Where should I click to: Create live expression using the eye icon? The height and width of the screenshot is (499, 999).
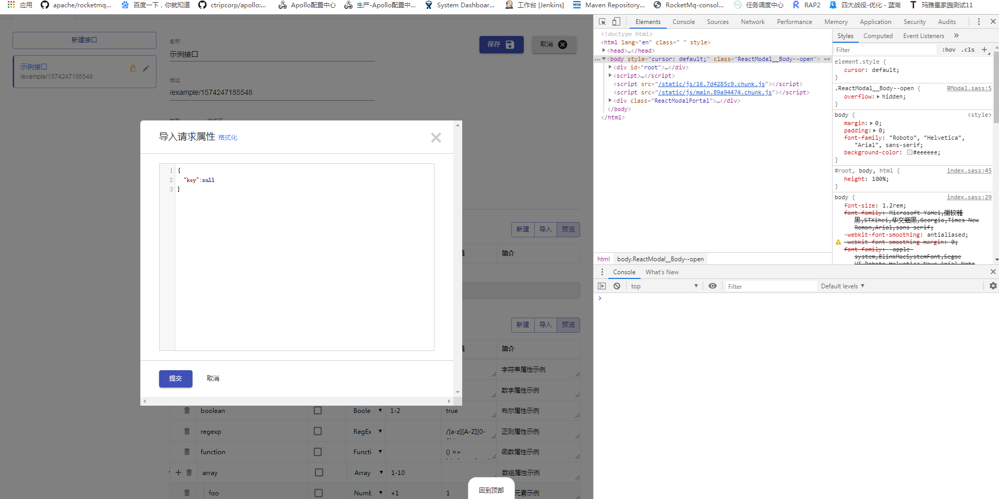point(713,286)
